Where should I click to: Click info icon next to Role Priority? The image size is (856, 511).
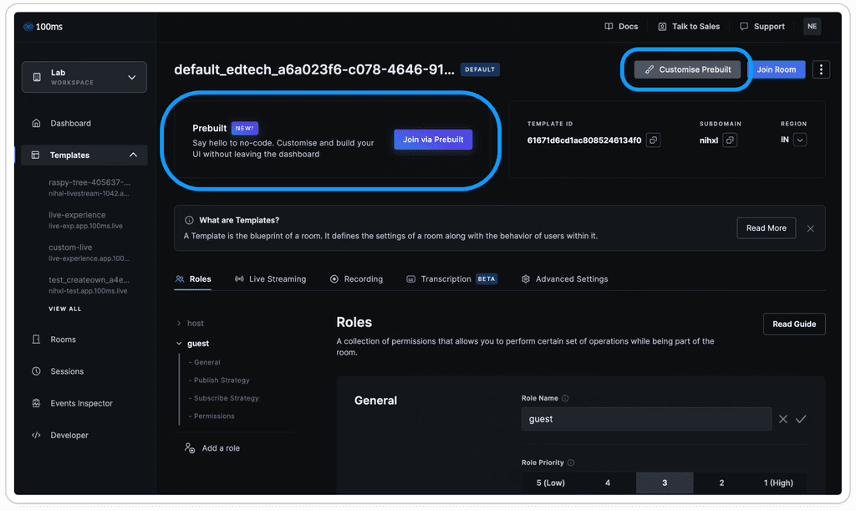[x=570, y=463]
